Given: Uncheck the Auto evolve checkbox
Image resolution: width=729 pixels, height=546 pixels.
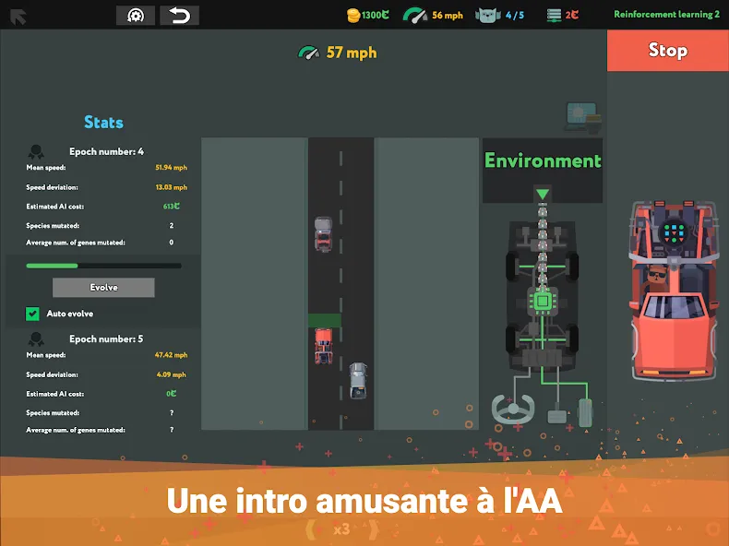Looking at the screenshot, I should point(32,314).
